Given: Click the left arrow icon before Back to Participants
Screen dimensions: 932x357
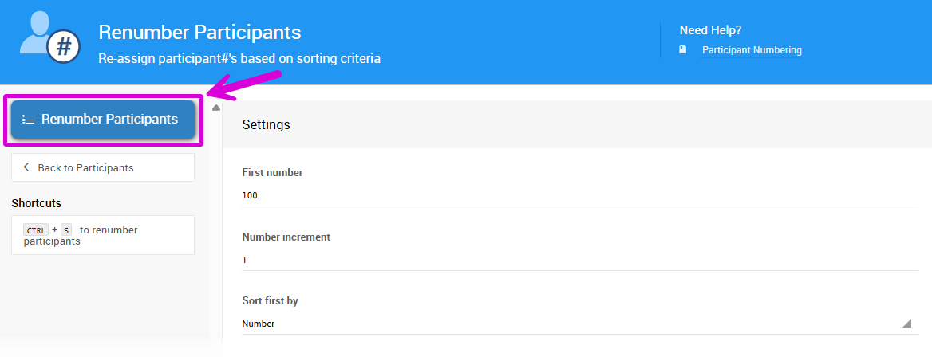Looking at the screenshot, I should (28, 167).
